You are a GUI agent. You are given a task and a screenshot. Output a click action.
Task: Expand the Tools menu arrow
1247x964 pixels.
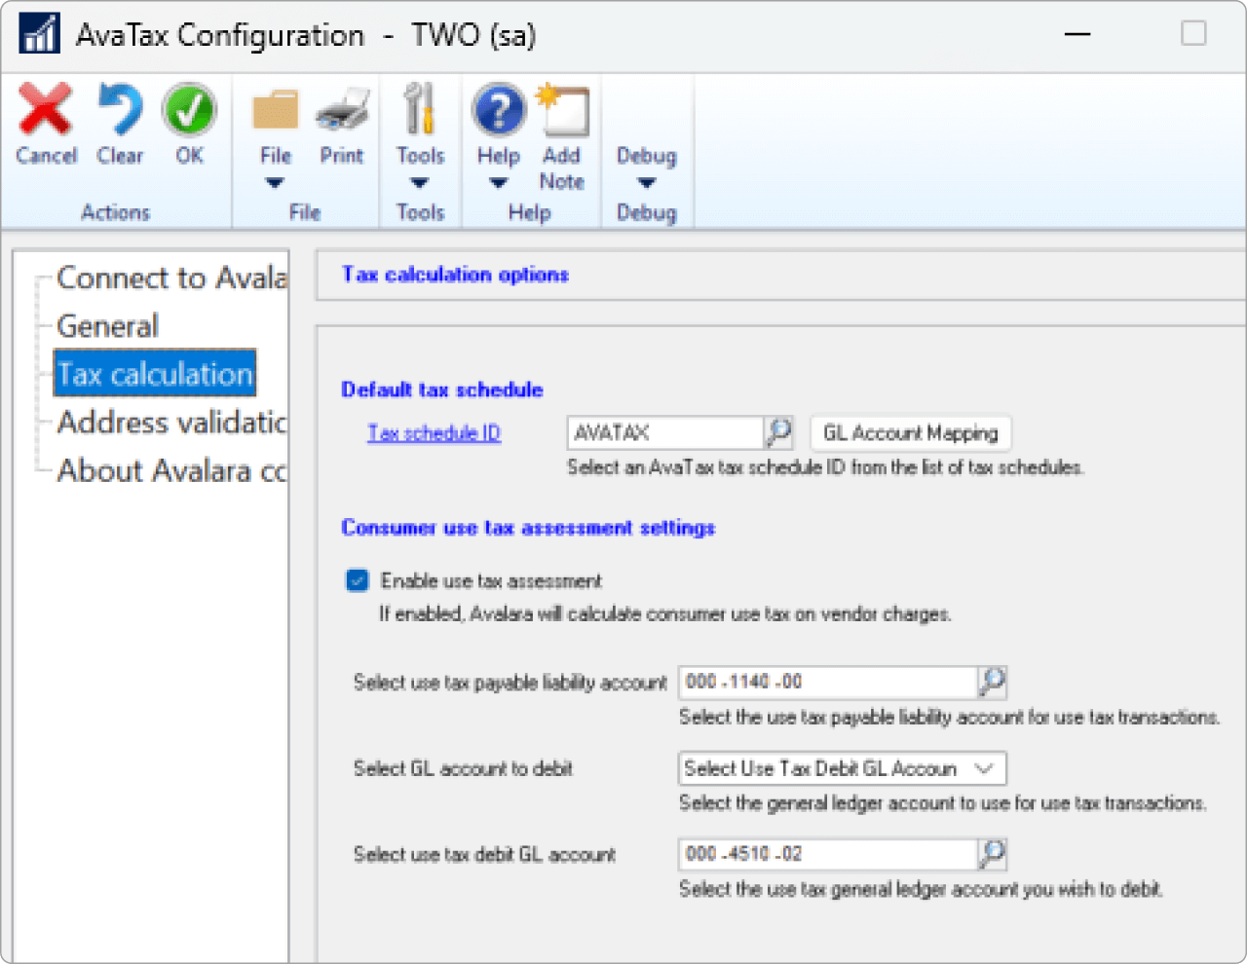tap(420, 181)
